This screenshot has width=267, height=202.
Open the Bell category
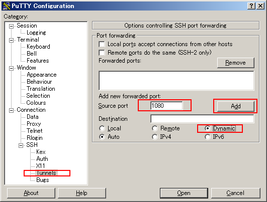32,54
